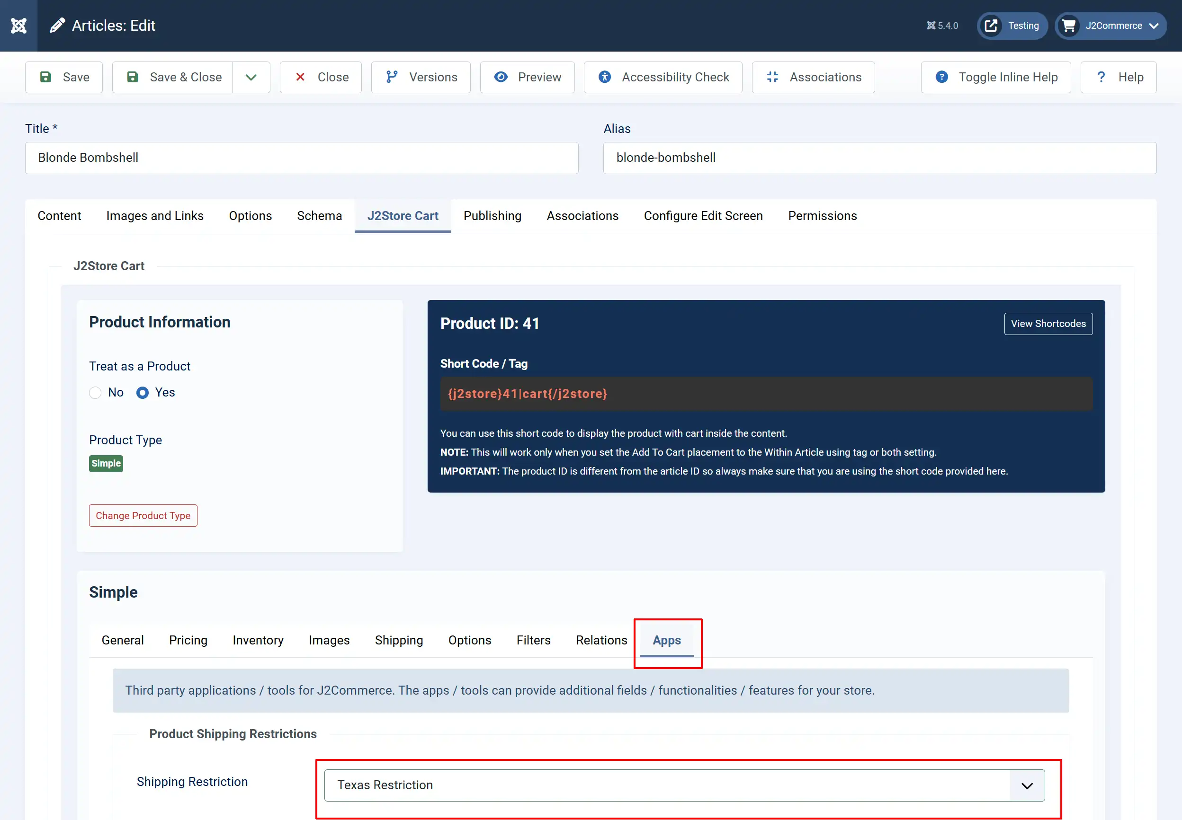Screen dimensions: 1182x820
Task: Select the Apps product tab
Action: 667,640
